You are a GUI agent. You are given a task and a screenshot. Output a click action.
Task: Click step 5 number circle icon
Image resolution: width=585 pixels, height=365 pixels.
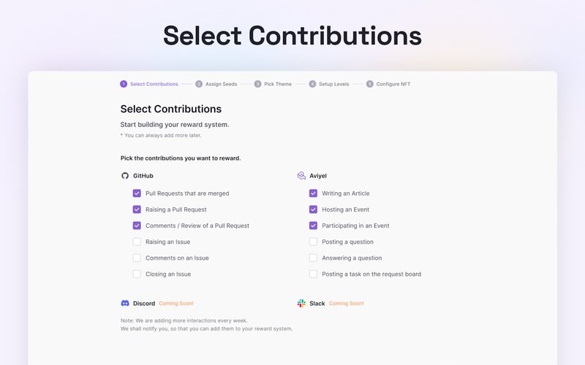(370, 84)
